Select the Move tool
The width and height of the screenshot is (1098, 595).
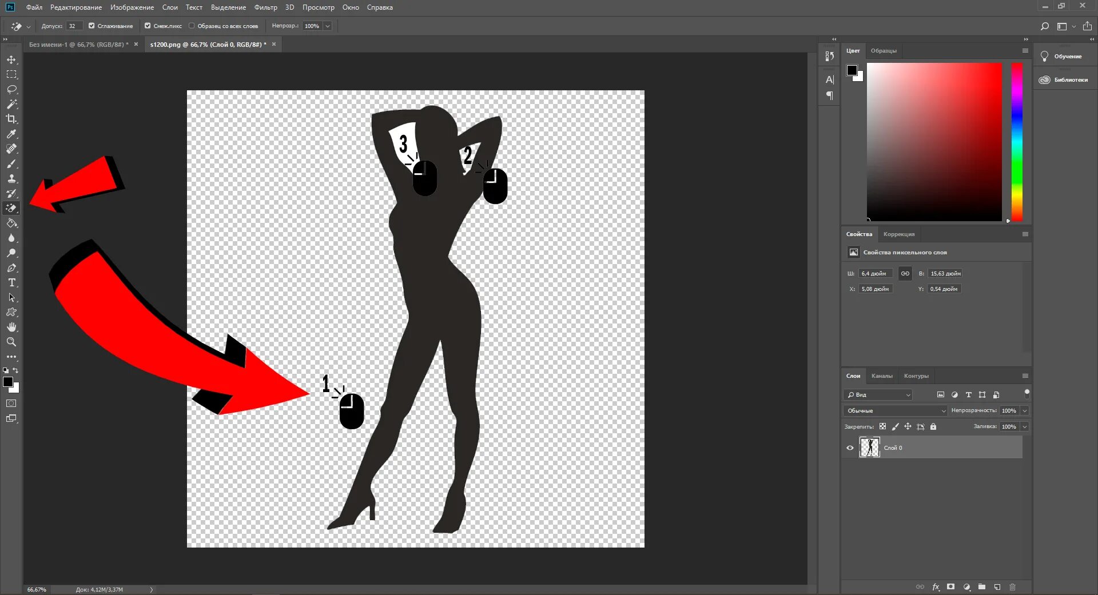click(x=11, y=60)
